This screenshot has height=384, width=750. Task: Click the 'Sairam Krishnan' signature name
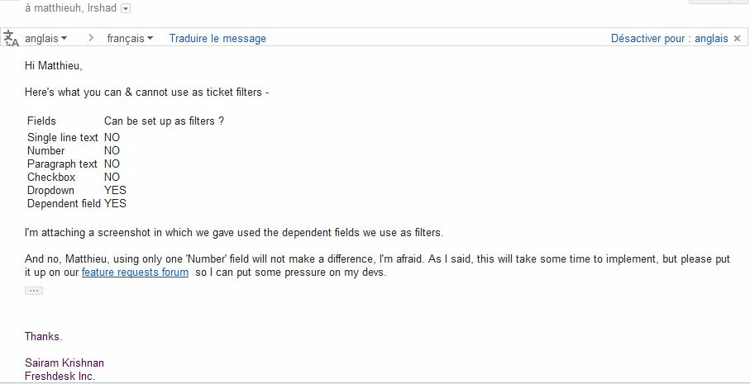coord(64,363)
